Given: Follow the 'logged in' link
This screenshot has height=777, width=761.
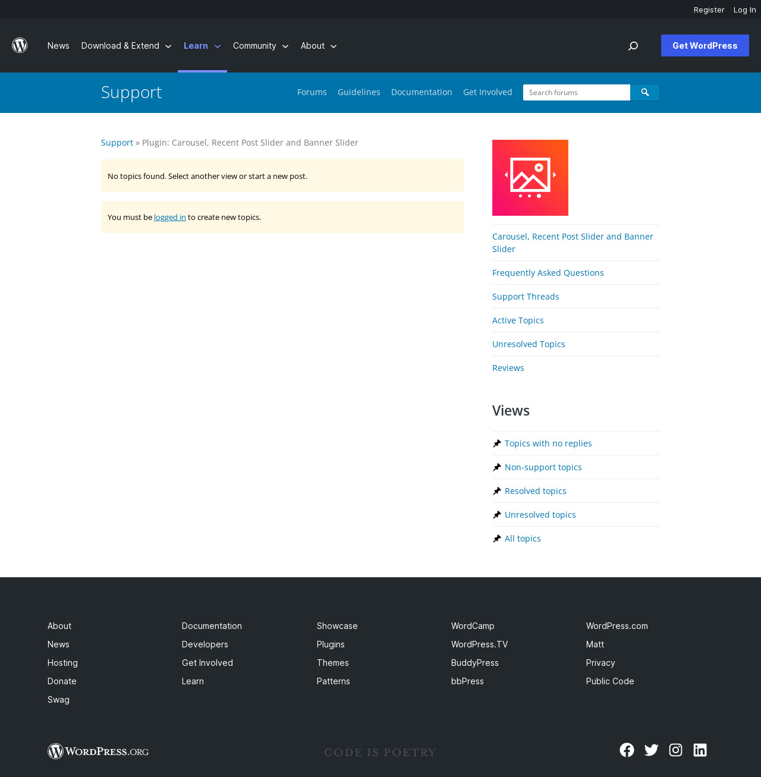Looking at the screenshot, I should 170,217.
